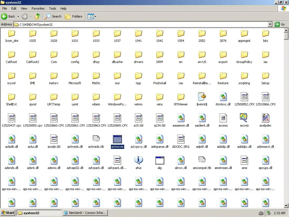This screenshot has height=217, width=289.
Task: Open the Favorites menu
Action: click(x=38, y=8)
